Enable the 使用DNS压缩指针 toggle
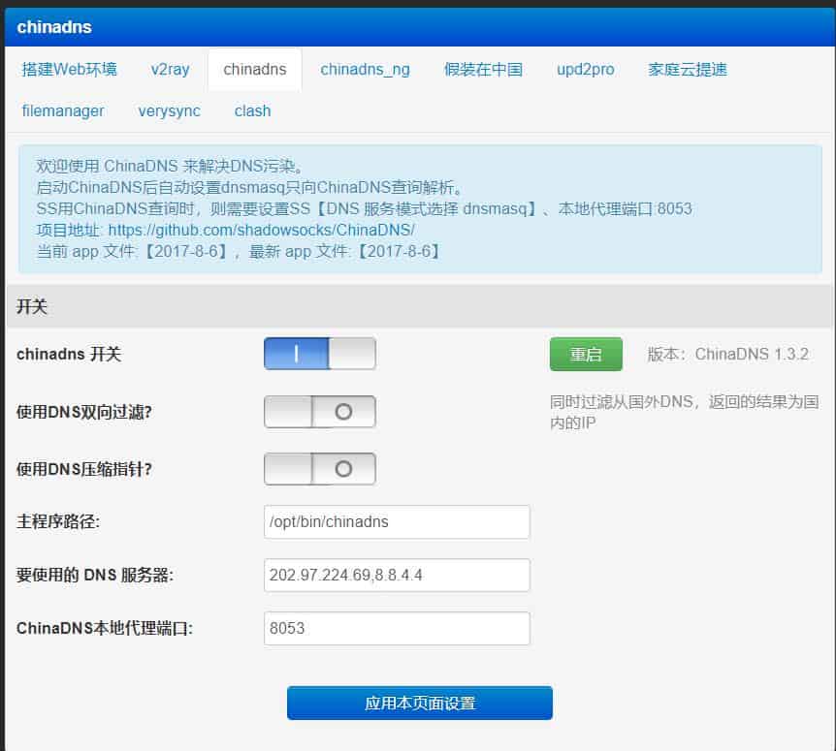This screenshot has width=836, height=751. point(320,468)
